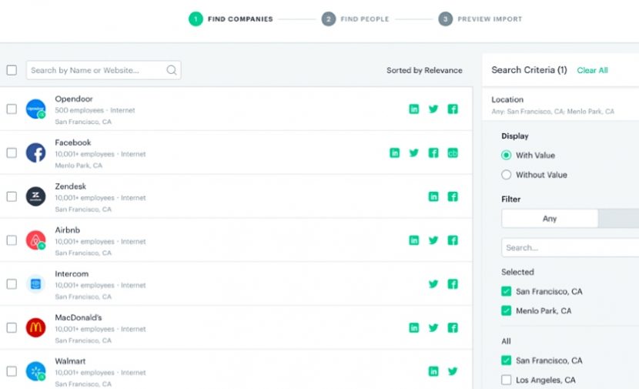
Task: Open the Intercom company name
Action: (x=72, y=273)
